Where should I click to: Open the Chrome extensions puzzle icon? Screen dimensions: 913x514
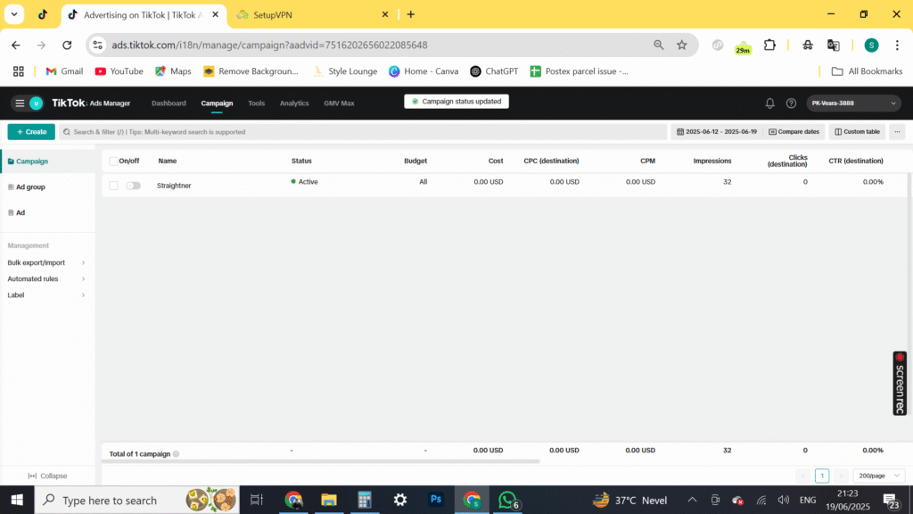[x=769, y=45]
